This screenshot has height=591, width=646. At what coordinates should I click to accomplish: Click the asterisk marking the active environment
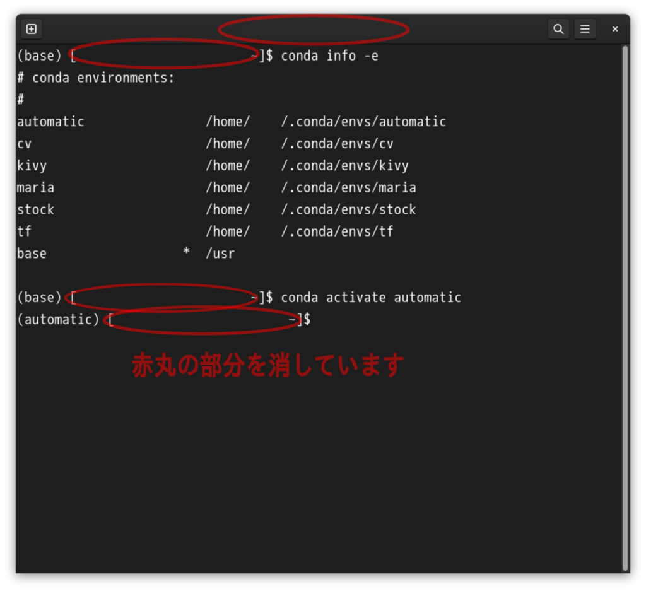pyautogui.click(x=186, y=251)
